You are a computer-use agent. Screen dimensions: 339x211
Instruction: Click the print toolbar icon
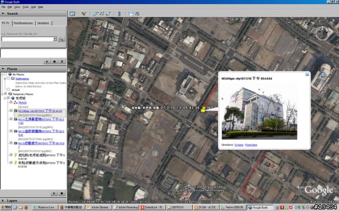coord(137,14)
